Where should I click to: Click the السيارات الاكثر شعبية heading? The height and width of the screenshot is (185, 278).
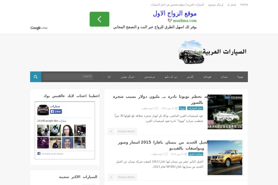click(x=78, y=177)
